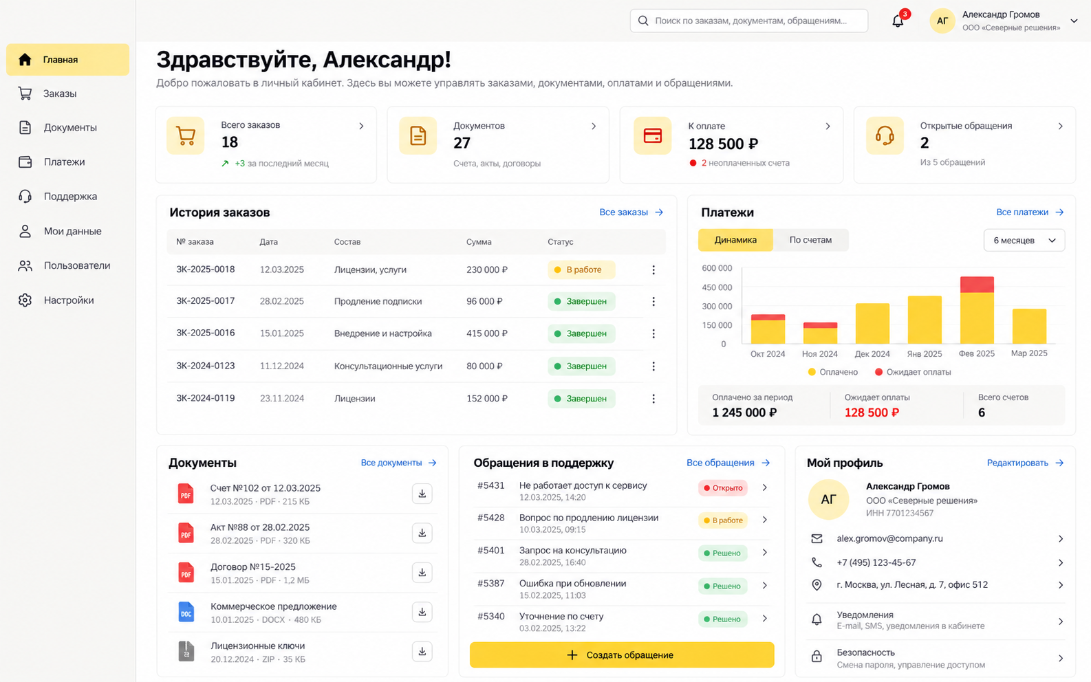Click the В работе status of ЗК-2025-0018
The width and height of the screenshot is (1091, 682).
(581, 269)
